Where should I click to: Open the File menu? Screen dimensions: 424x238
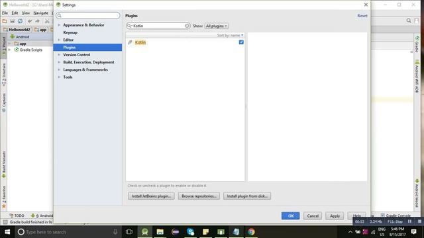(x=5, y=13)
